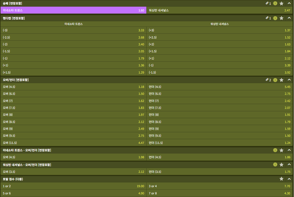The width and height of the screenshot is (294, 197).
Task: Choose 오버 (6.5) at odds 1.50
Action: click(73, 94)
